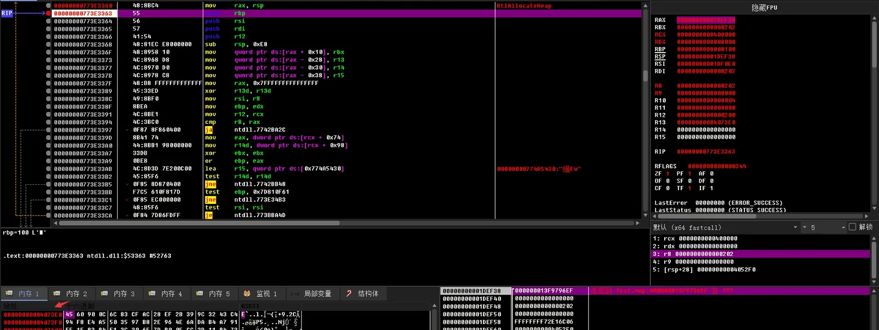Click the disassembly vertical scrollbar thumb
The width and height of the screenshot is (879, 330).
[646, 76]
